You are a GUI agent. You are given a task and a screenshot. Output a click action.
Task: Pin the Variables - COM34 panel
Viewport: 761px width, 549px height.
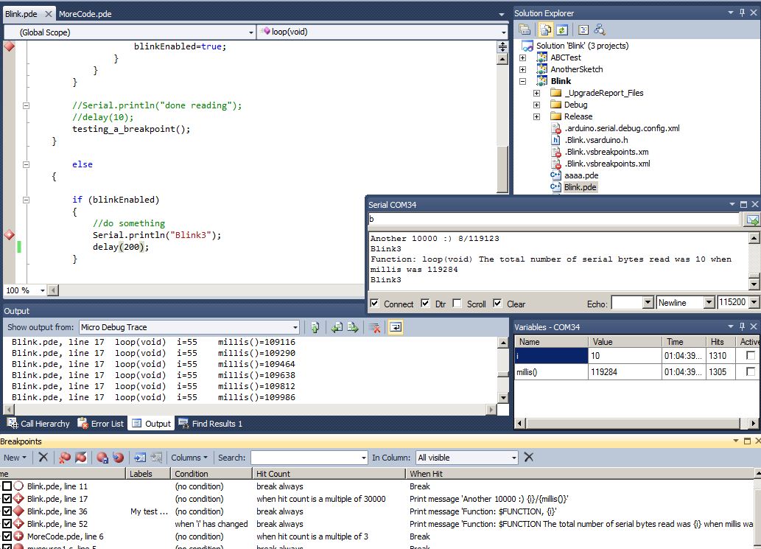pos(743,326)
